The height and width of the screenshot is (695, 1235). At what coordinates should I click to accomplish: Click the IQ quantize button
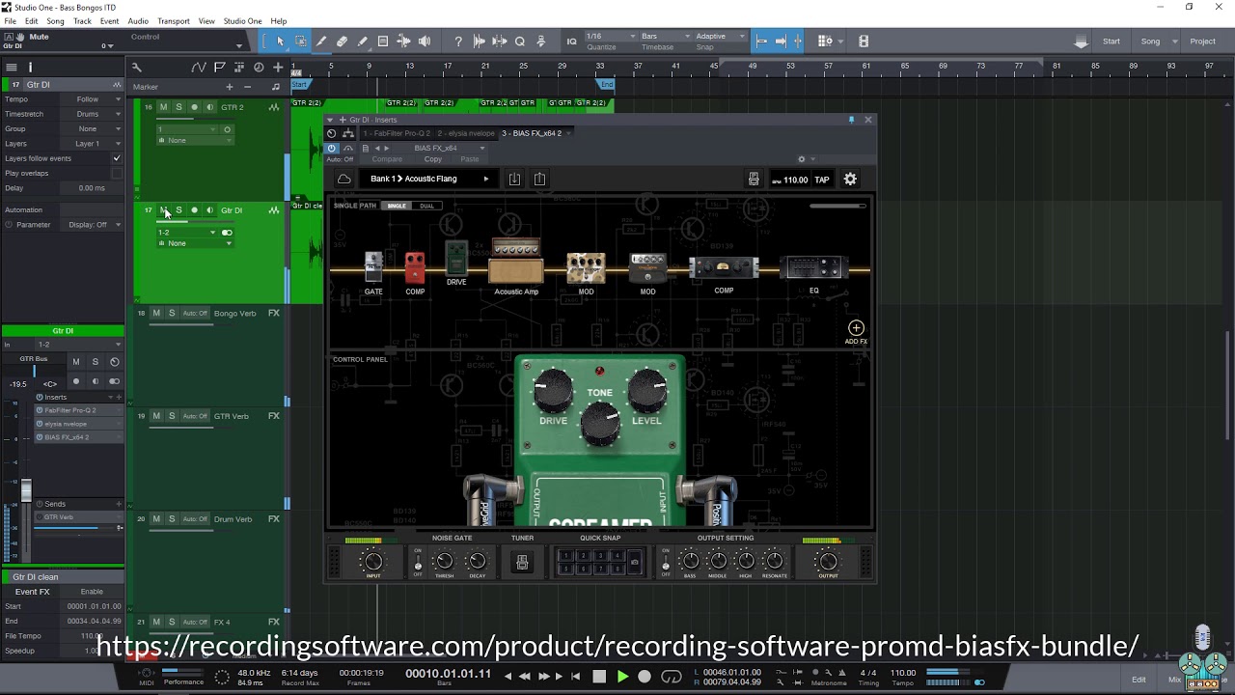[x=571, y=42]
